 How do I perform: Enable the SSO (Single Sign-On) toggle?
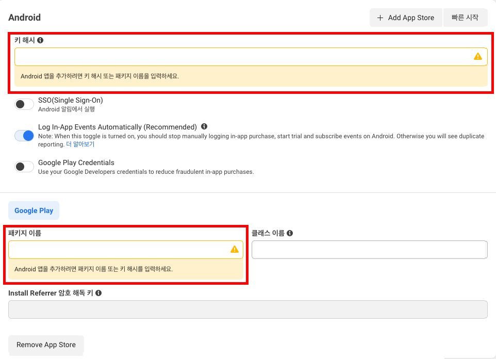24,104
